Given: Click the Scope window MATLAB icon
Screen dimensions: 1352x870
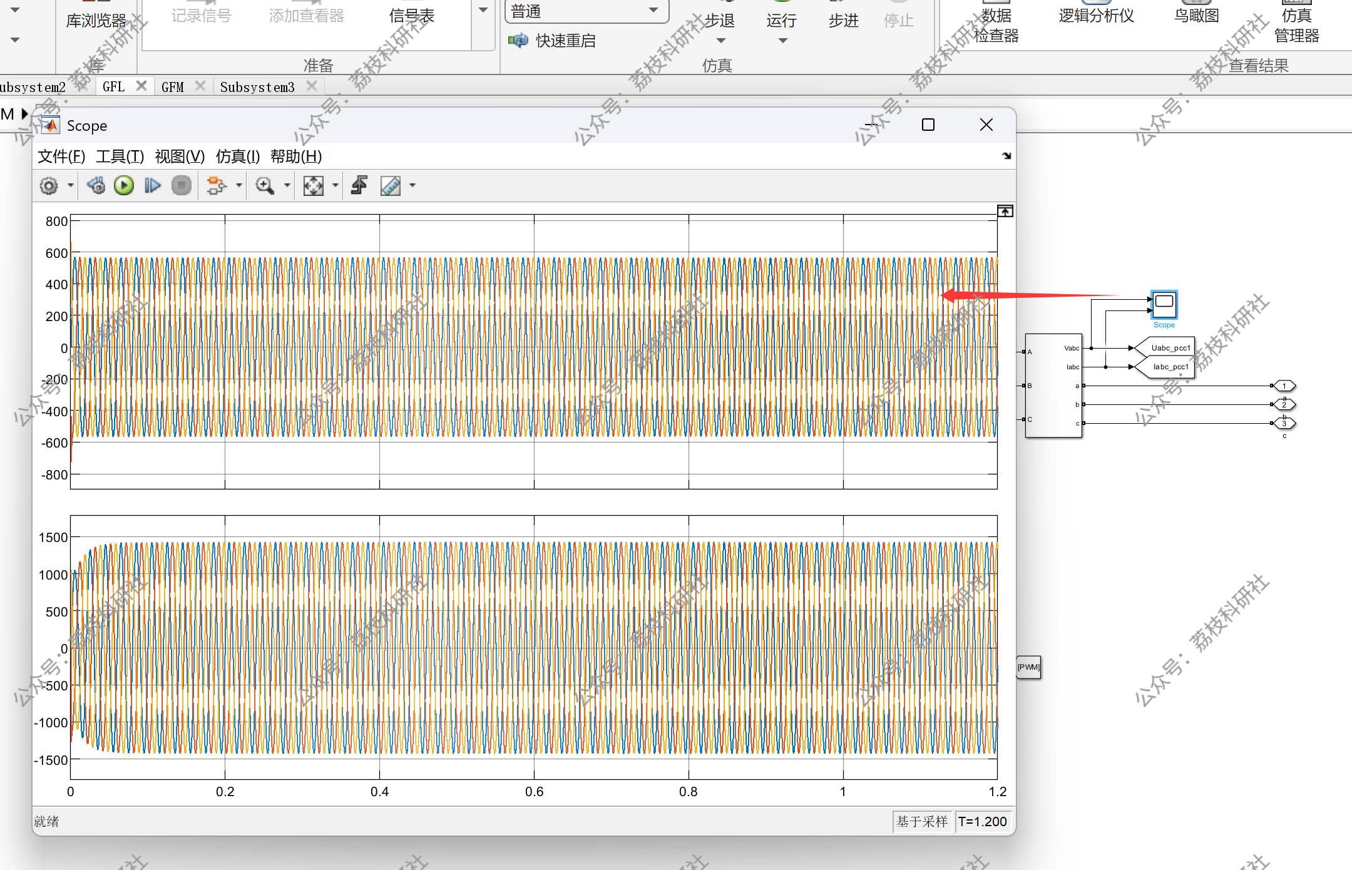Looking at the screenshot, I should pos(51,125).
